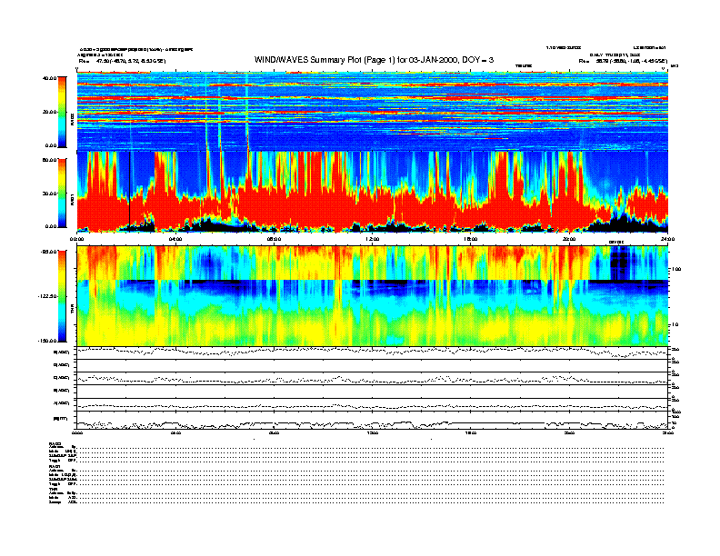This screenshot has height=556, width=720.
Task: Click the RAD1 spectrogram panel
Action: pos(372,192)
